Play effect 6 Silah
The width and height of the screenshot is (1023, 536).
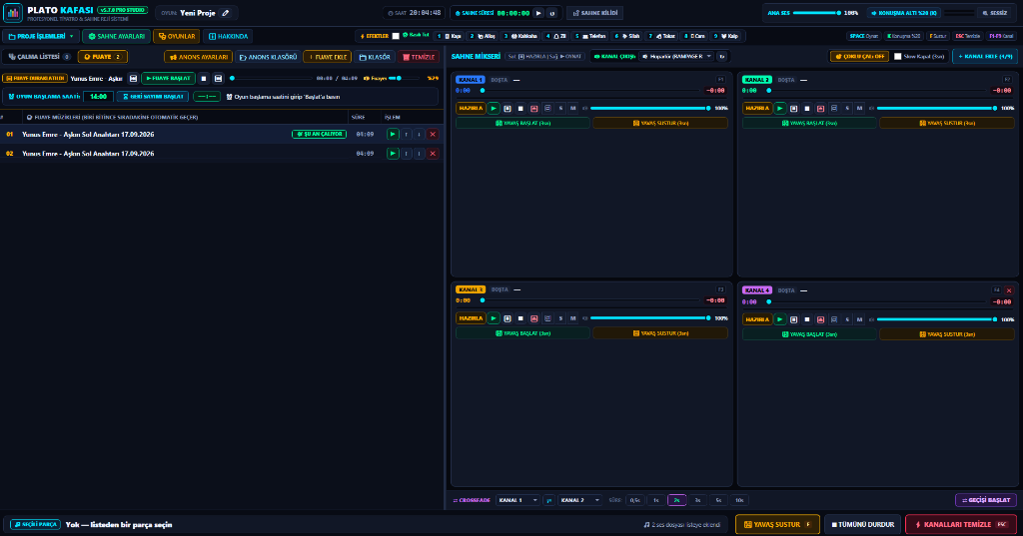point(627,37)
